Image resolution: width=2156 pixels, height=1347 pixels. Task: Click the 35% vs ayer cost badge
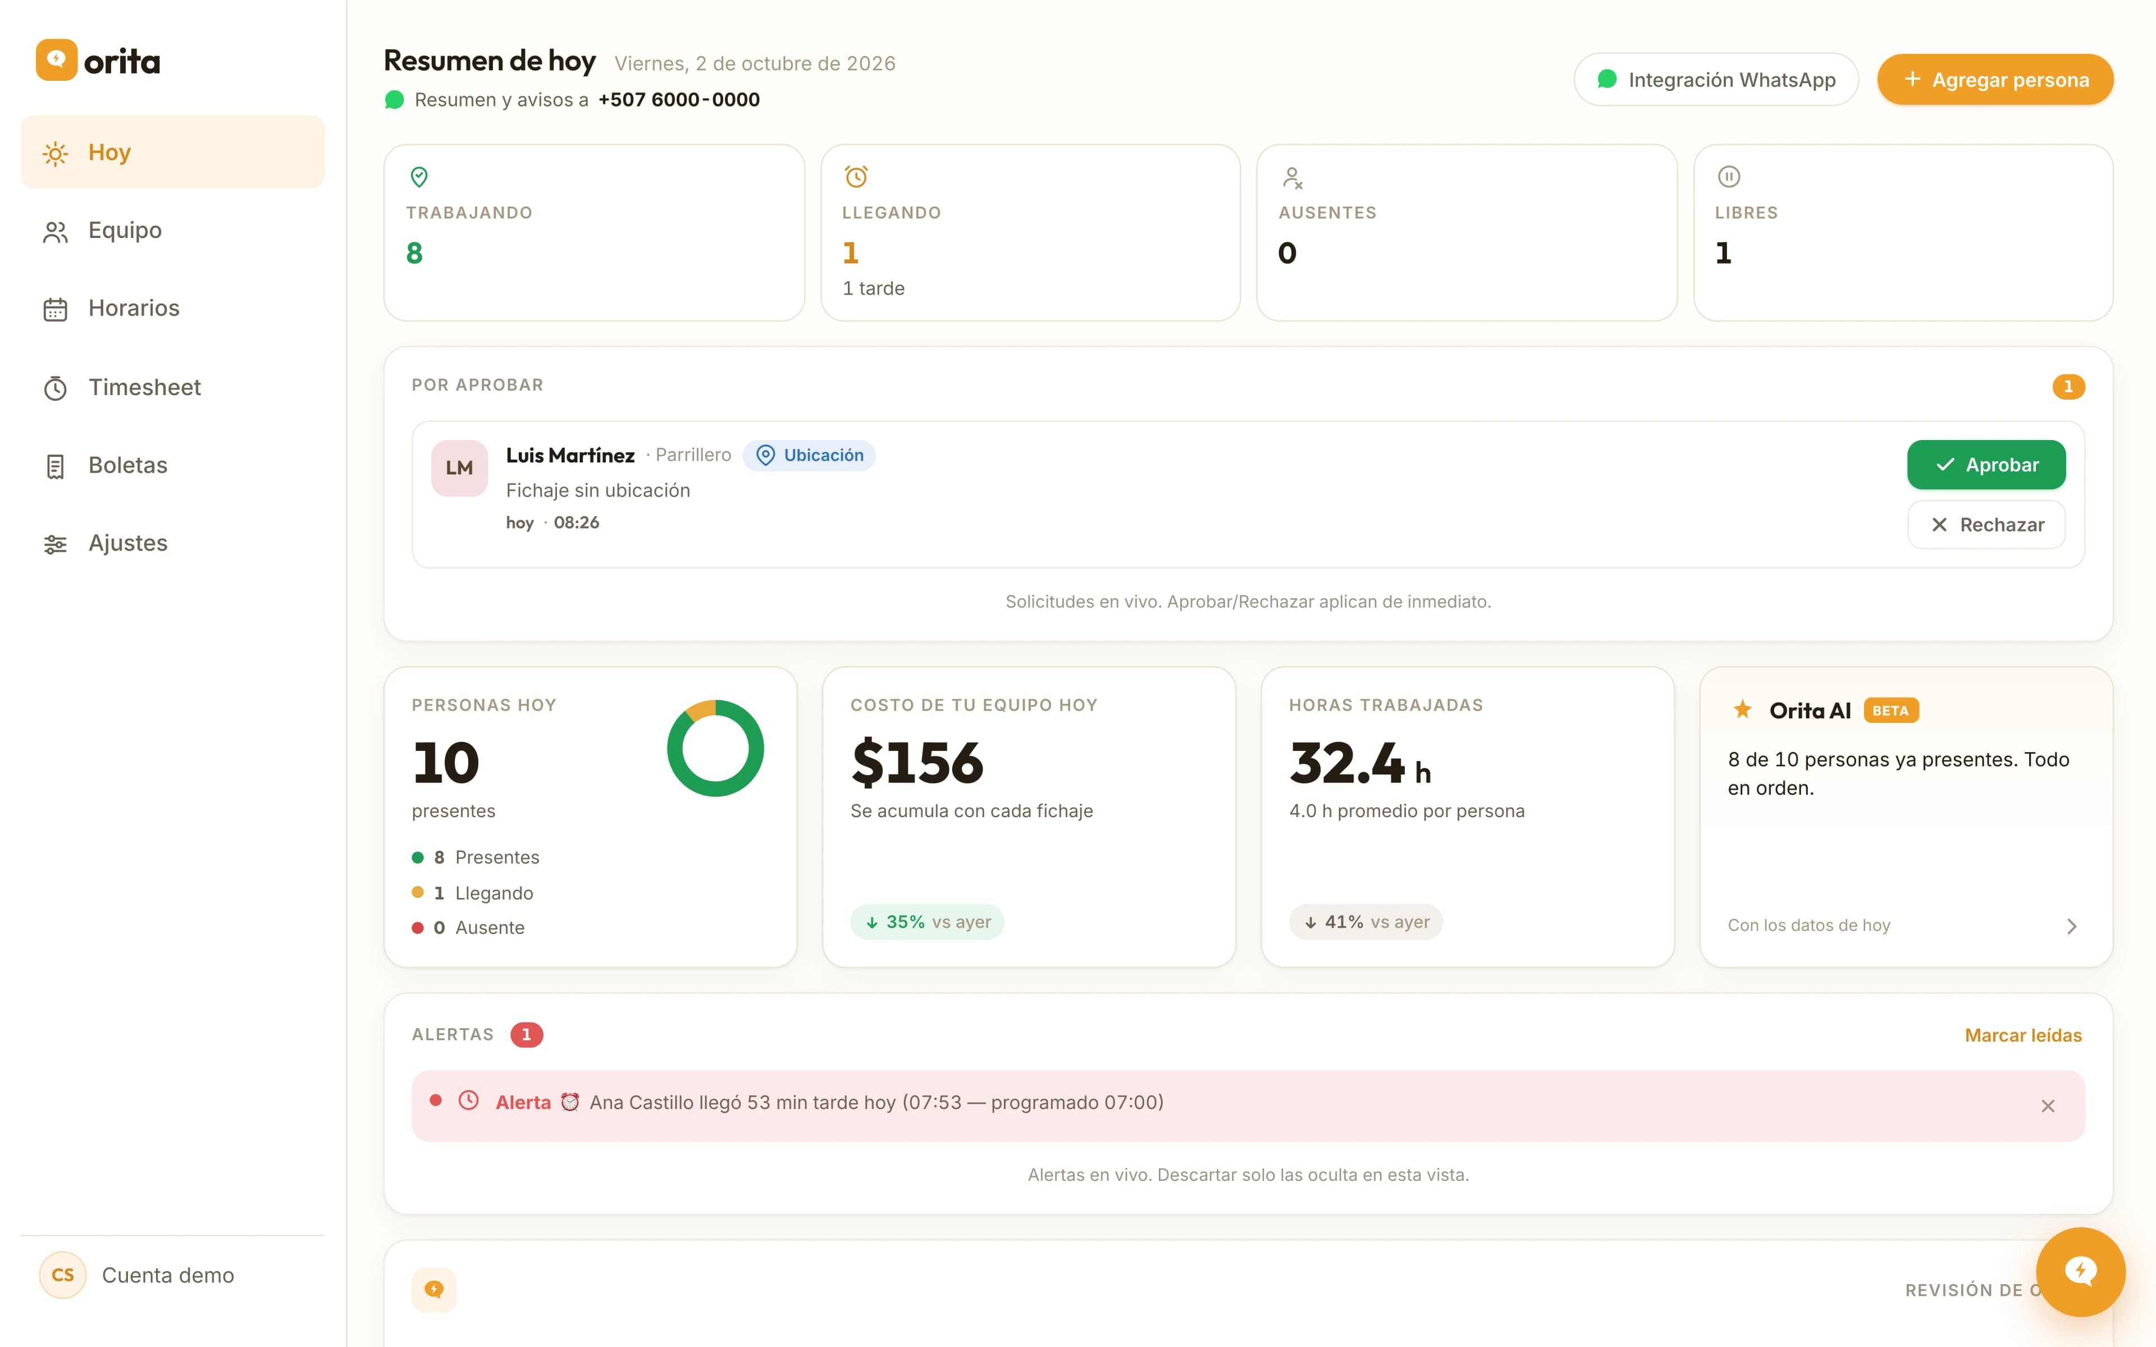point(926,922)
